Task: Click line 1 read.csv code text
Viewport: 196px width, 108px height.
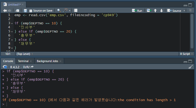Action: point(66,15)
